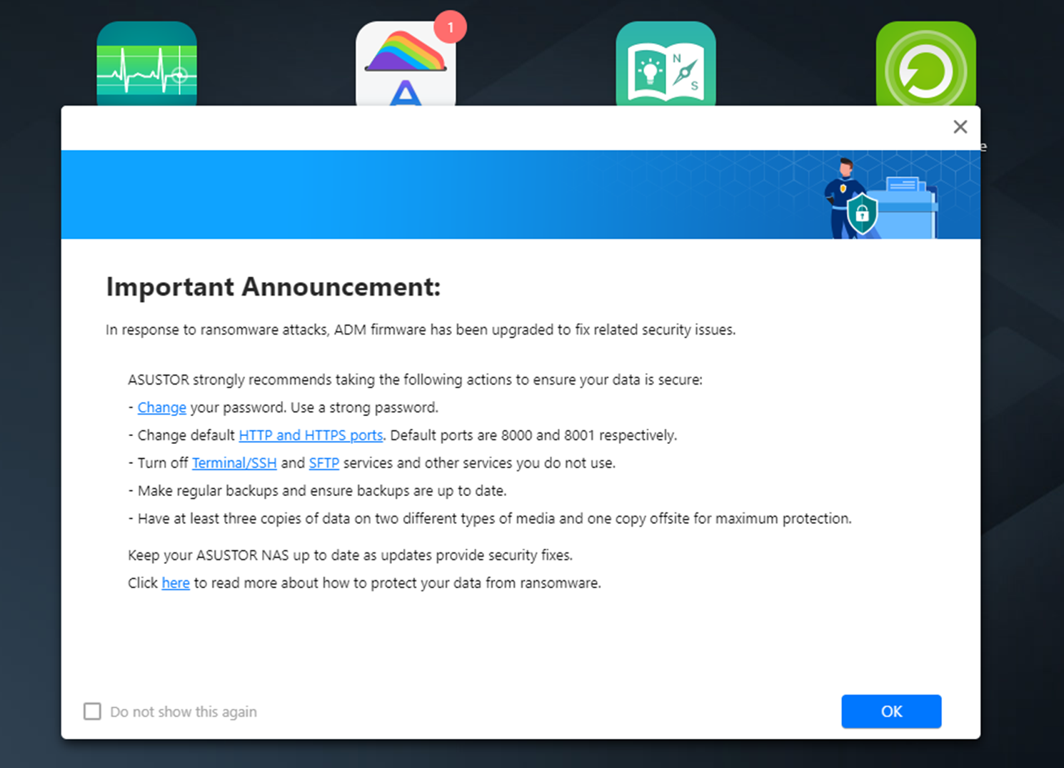Open the green circular backup icon
The width and height of the screenshot is (1064, 768).
(925, 64)
